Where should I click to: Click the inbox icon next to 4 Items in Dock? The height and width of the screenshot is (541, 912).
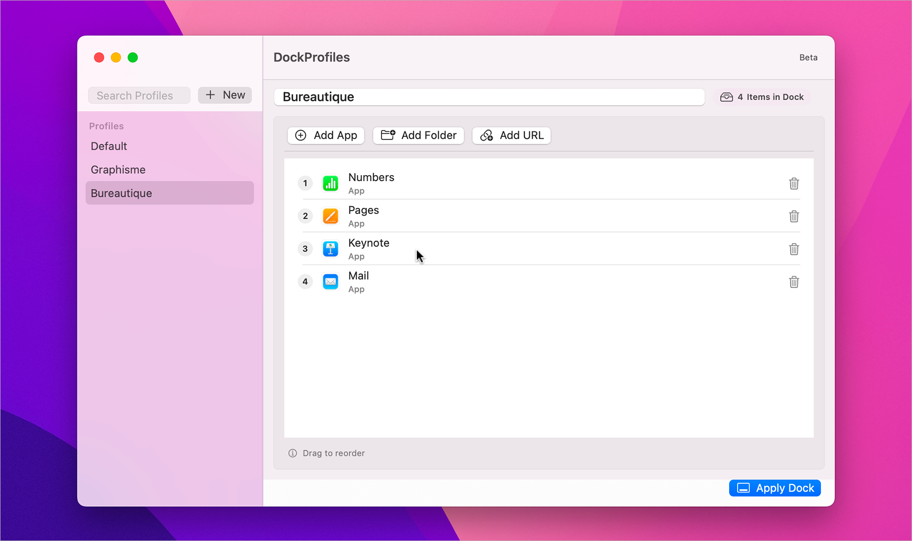[x=726, y=97]
